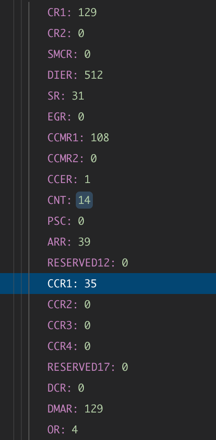Click the SMCR: 0 entry
216x440 pixels.
click(108, 54)
